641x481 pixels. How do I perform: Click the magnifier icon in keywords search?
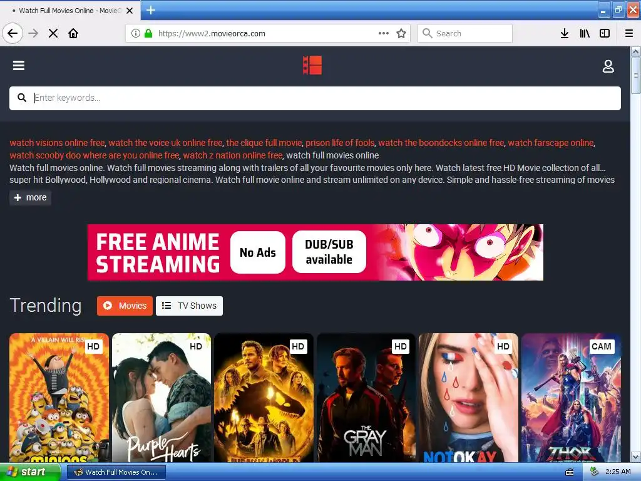tap(22, 98)
